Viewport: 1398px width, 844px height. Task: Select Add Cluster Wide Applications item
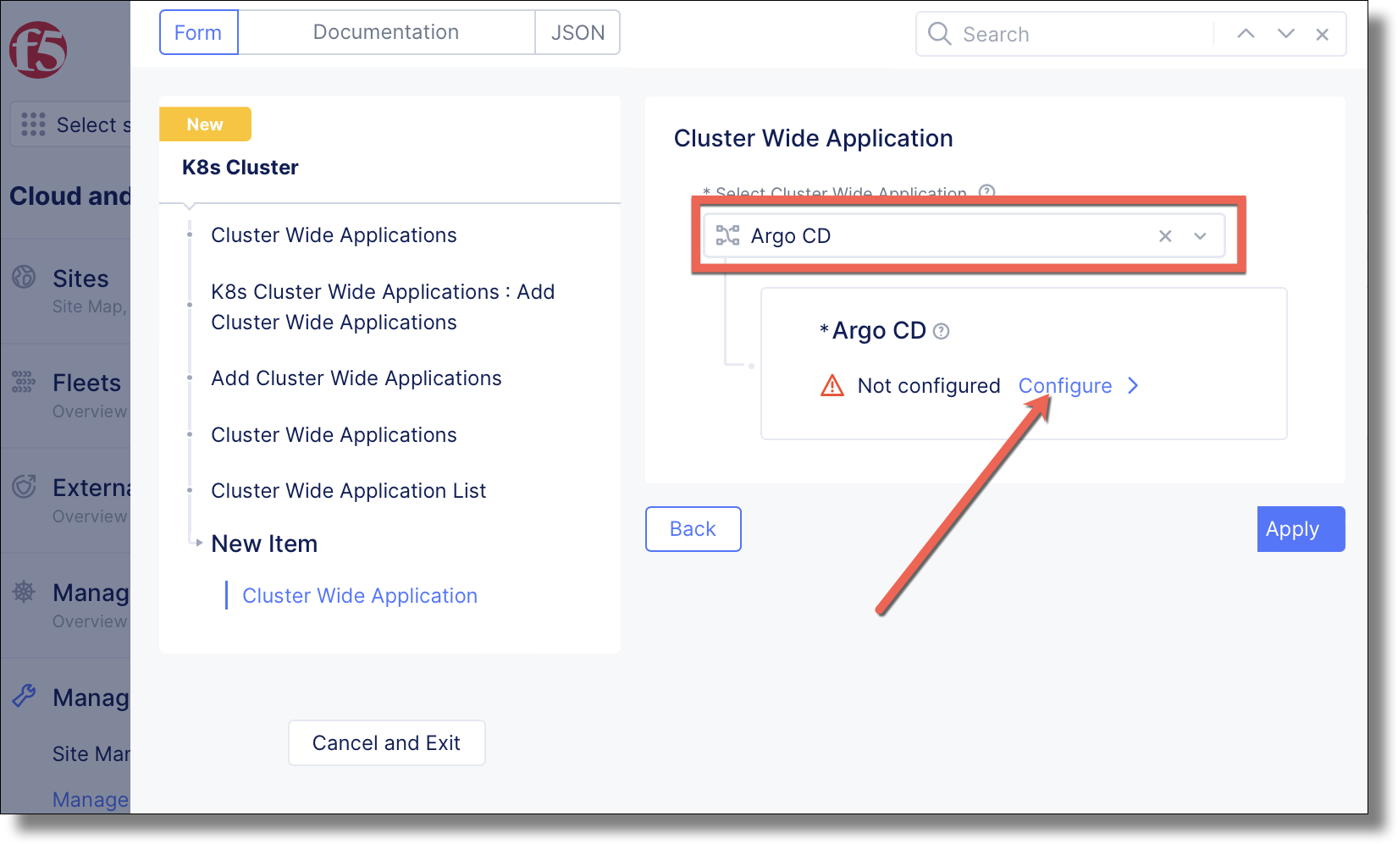[x=356, y=378]
